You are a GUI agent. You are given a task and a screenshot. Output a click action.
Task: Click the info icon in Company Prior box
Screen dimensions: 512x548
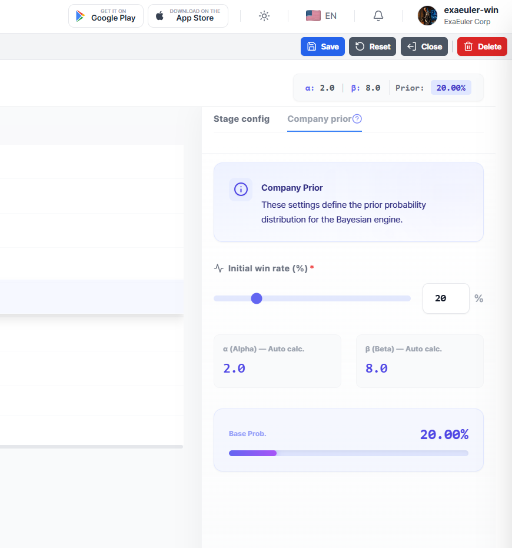pyautogui.click(x=240, y=190)
